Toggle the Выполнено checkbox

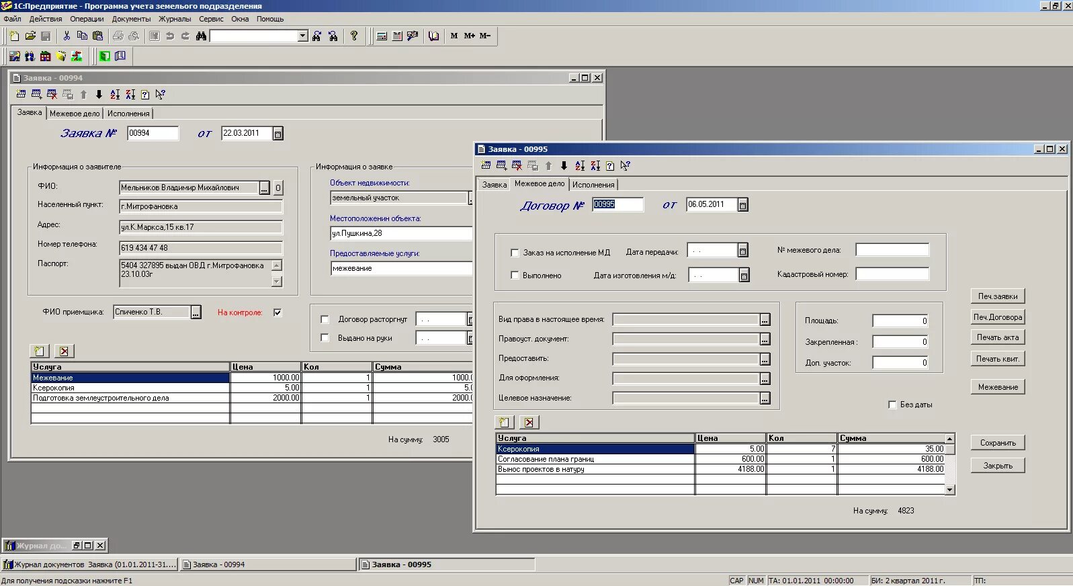click(515, 276)
